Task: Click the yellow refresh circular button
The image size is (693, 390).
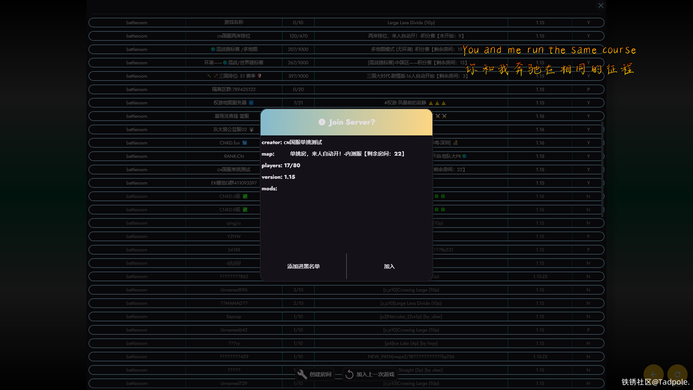Action: click(677, 374)
